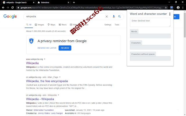Close the Extensions tab
The width and height of the screenshot is (186, 116).
tap(69, 3)
